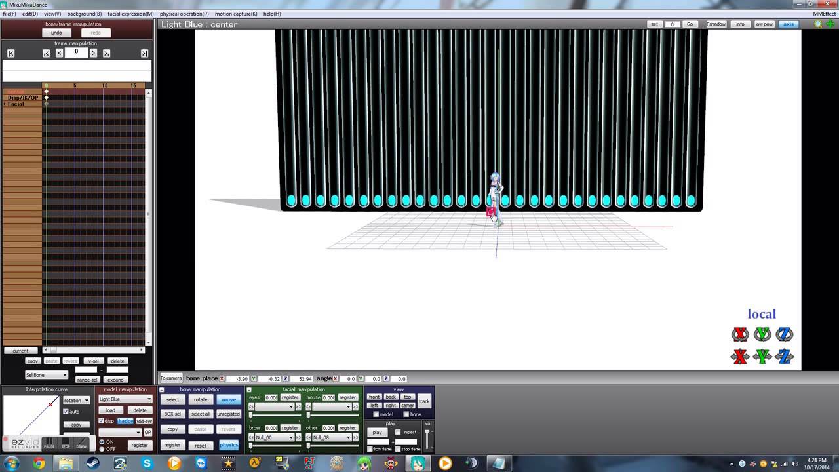Screen dimensions: 839x472
Task: Open the background(B) menu
Action: click(x=84, y=14)
